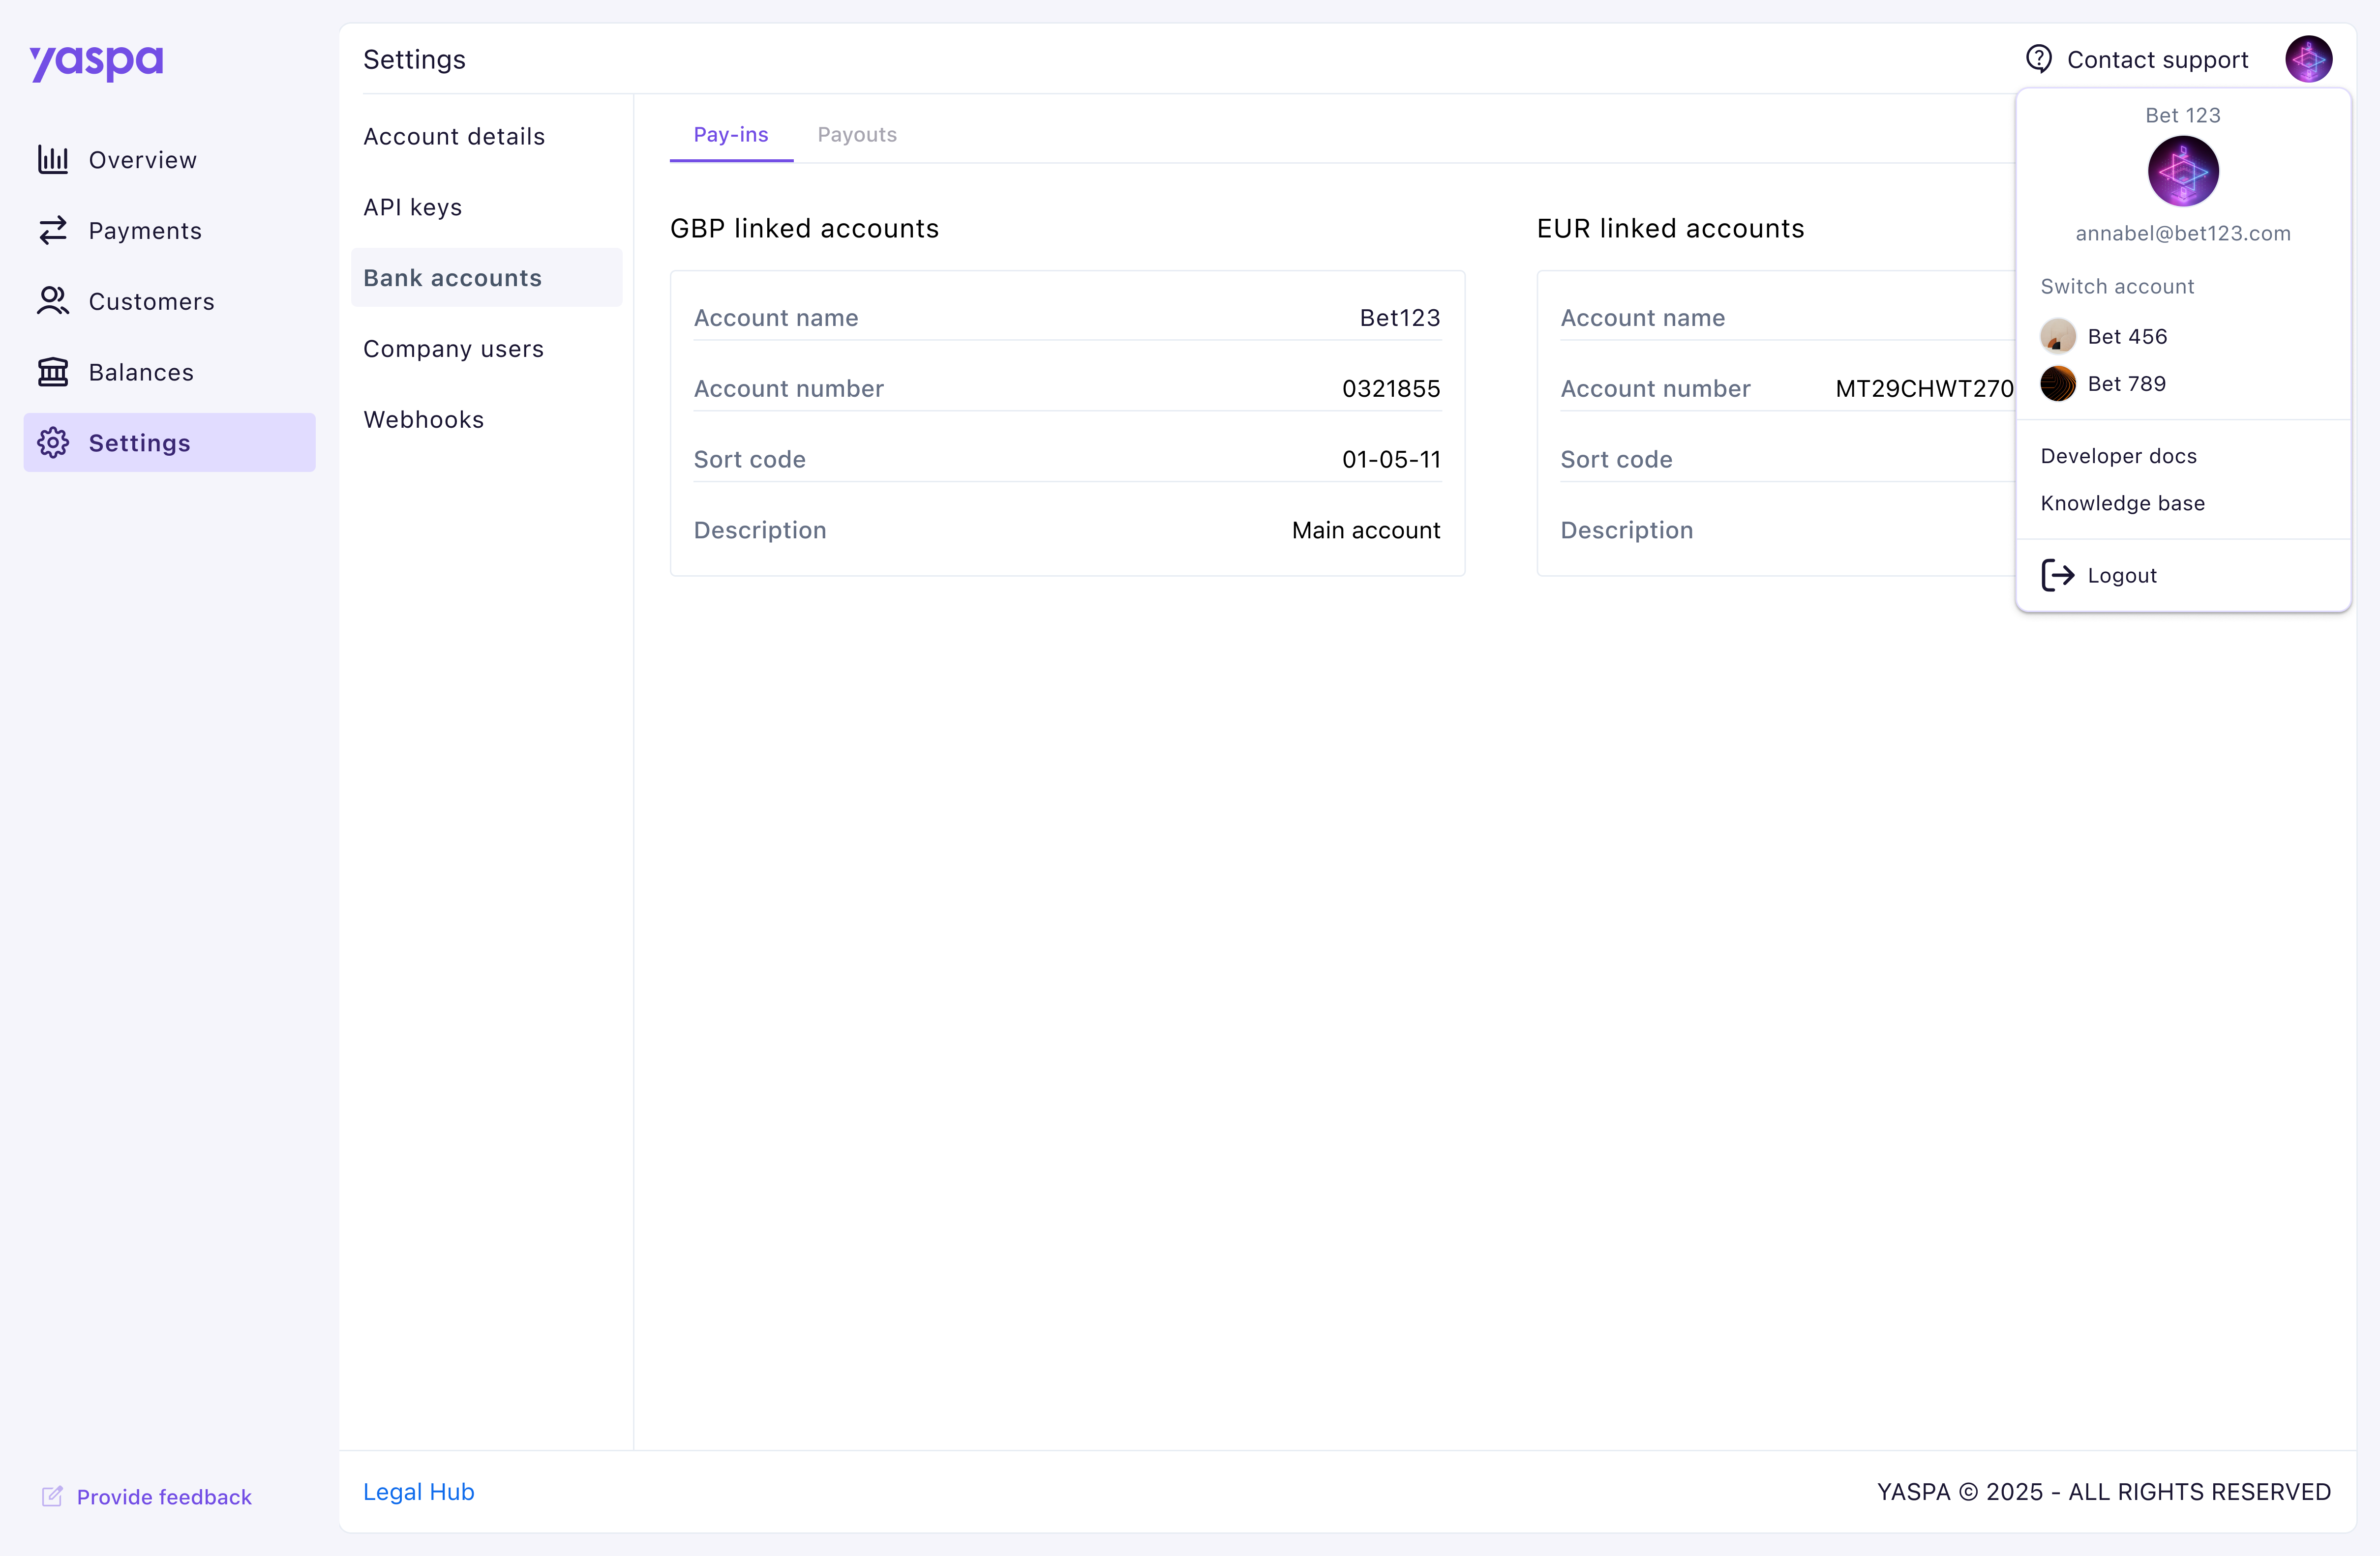Click the Payments arrows icon
Image resolution: width=2380 pixels, height=1556 pixels.
(53, 231)
